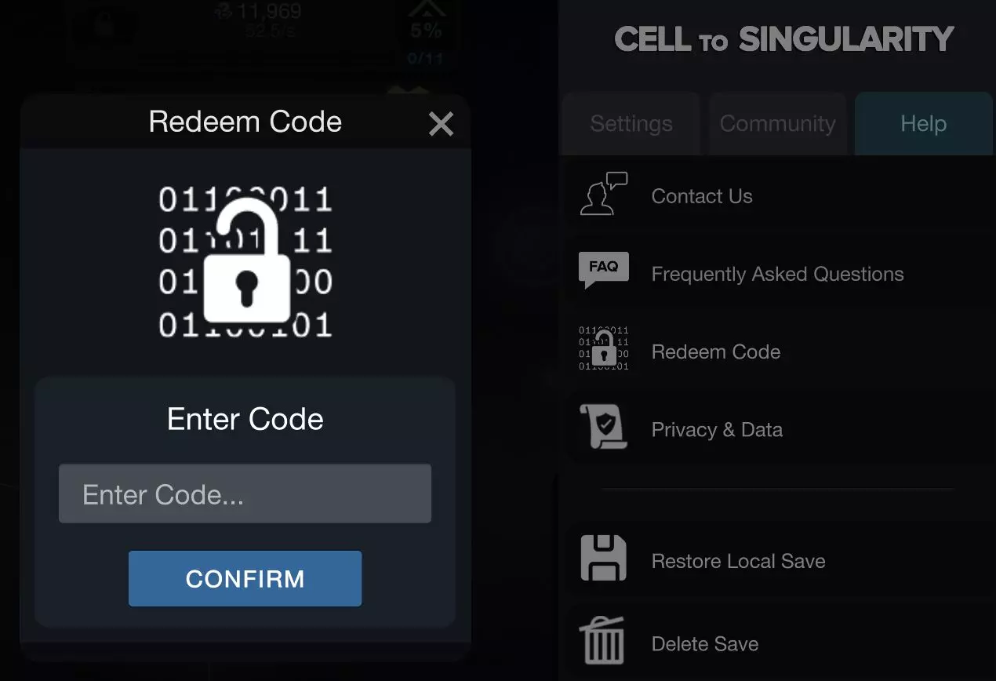The width and height of the screenshot is (996, 681).
Task: Click the trash can delete icon
Action: (603, 640)
